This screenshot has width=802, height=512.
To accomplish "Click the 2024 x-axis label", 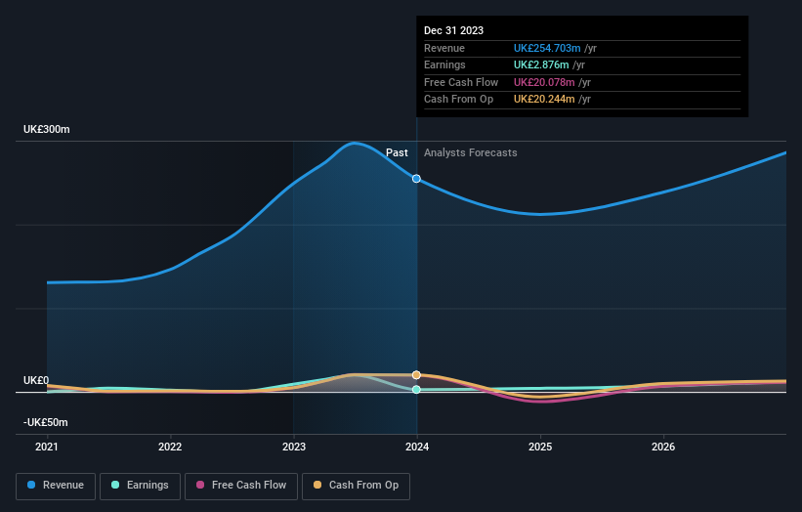I will [417, 447].
